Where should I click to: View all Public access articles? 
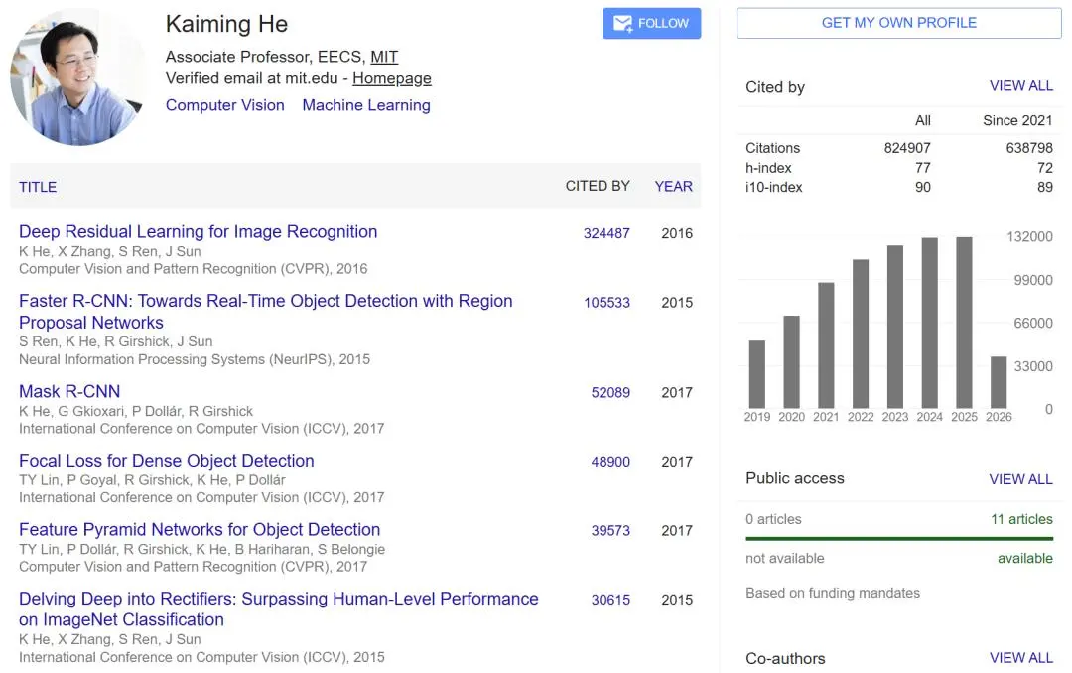[x=1020, y=479]
